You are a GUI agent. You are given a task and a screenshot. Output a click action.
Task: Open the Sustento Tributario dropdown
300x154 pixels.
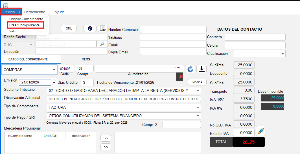[x=198, y=91]
